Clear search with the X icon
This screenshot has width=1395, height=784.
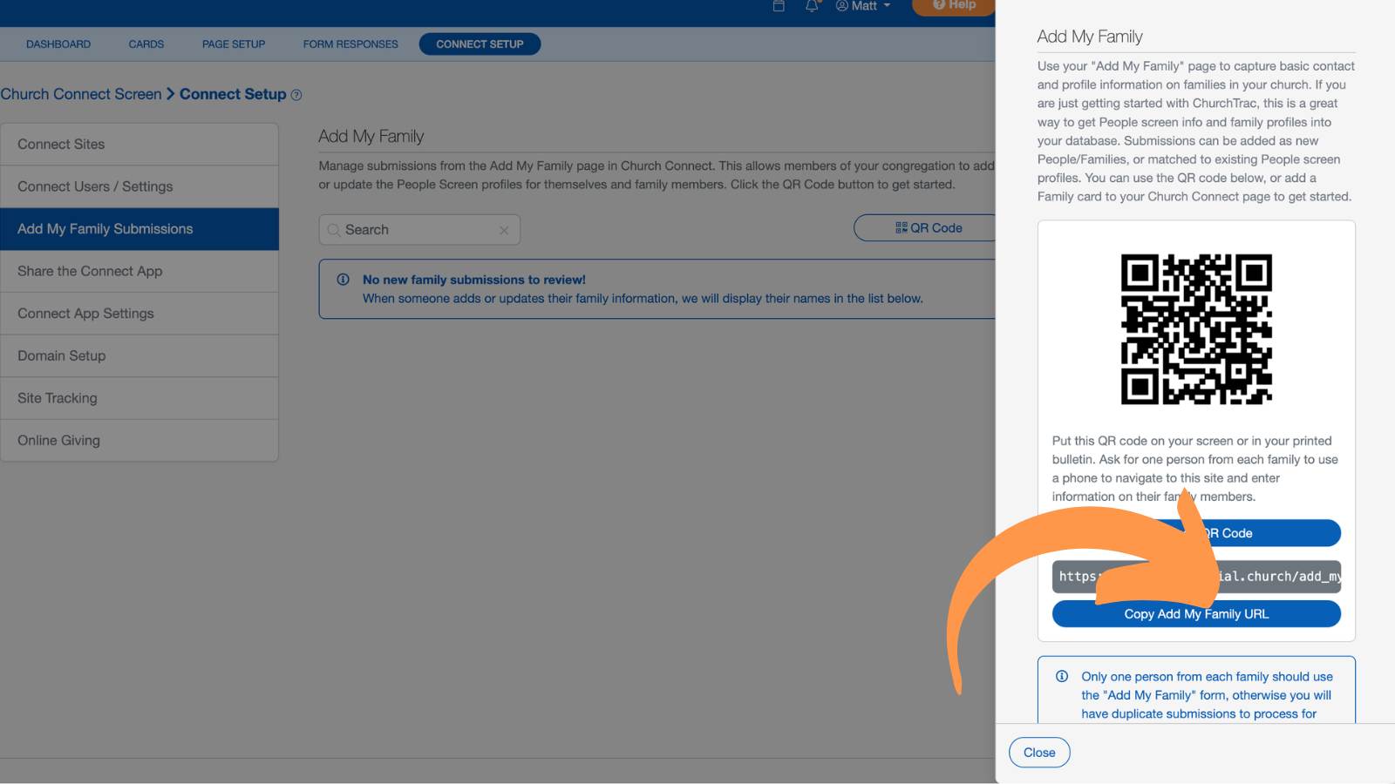(x=504, y=230)
